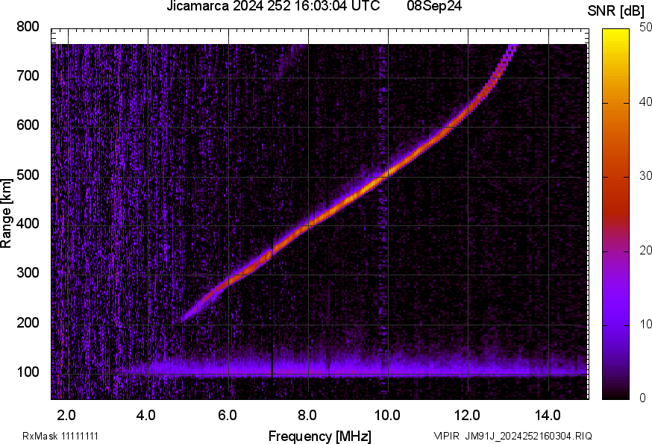Click the 08Sep24 date label
The height and width of the screenshot is (444, 652).
(x=436, y=7)
